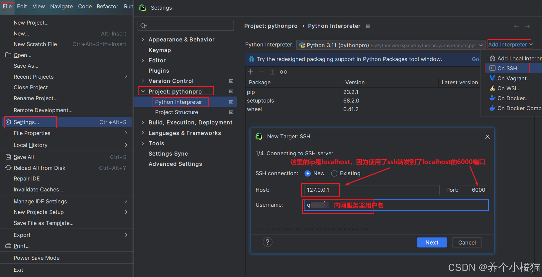Image resolution: width=542 pixels, height=277 pixels.
Task: Click the help question mark icon
Action: 268,242
